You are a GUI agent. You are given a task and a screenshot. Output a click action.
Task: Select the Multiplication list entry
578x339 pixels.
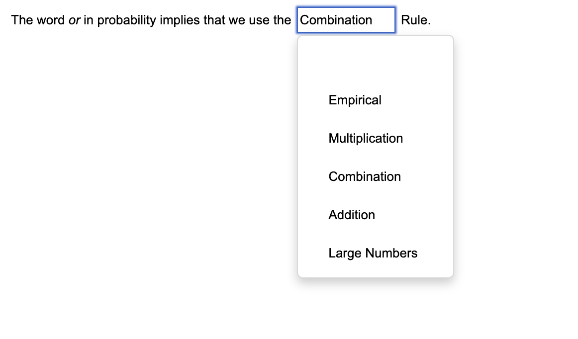tap(365, 138)
